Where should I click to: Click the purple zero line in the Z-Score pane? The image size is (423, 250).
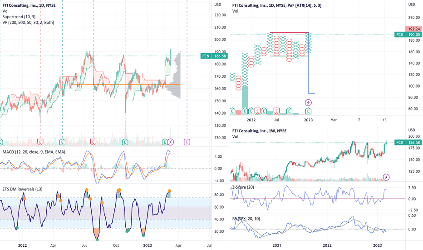pos(317,199)
